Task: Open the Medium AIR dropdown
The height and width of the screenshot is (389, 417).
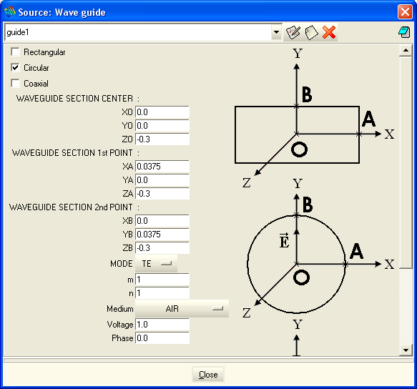Action: click(x=182, y=309)
